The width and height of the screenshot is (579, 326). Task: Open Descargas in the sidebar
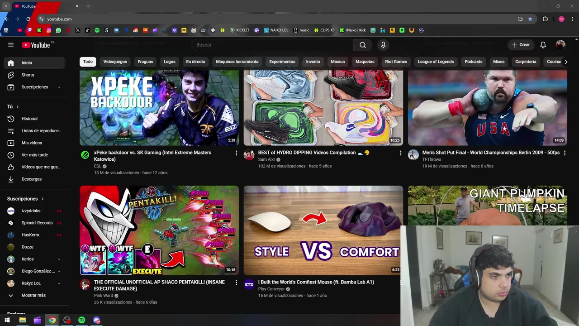click(33, 179)
